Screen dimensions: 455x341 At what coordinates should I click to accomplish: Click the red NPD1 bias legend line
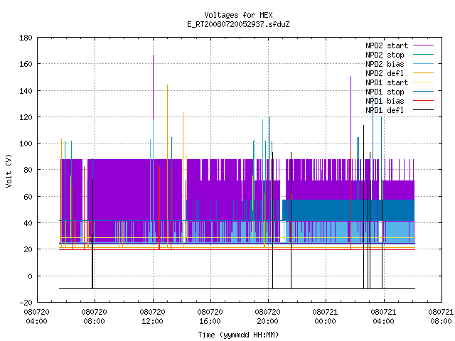[x=423, y=101]
